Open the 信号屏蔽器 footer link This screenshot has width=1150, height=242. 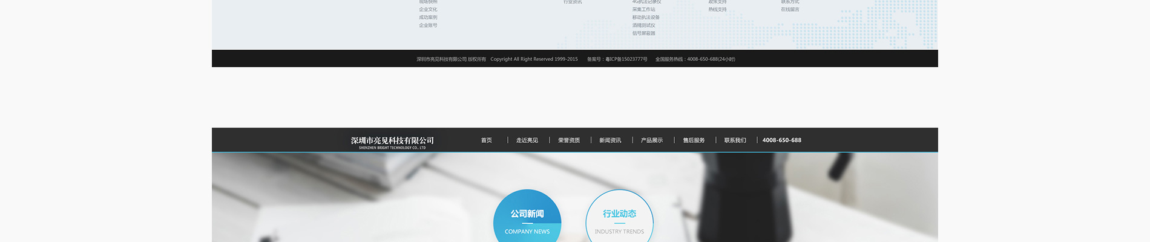[643, 33]
